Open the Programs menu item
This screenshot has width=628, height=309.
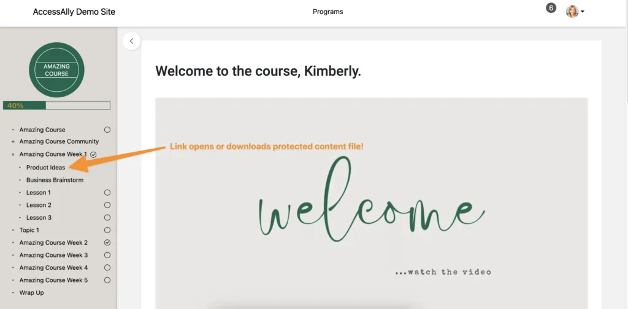(327, 12)
